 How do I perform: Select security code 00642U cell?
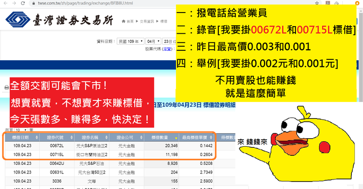(57, 163)
